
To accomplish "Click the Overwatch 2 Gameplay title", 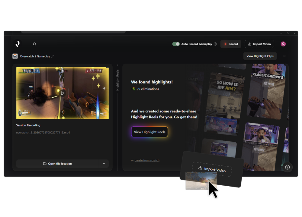I will (x=35, y=56).
